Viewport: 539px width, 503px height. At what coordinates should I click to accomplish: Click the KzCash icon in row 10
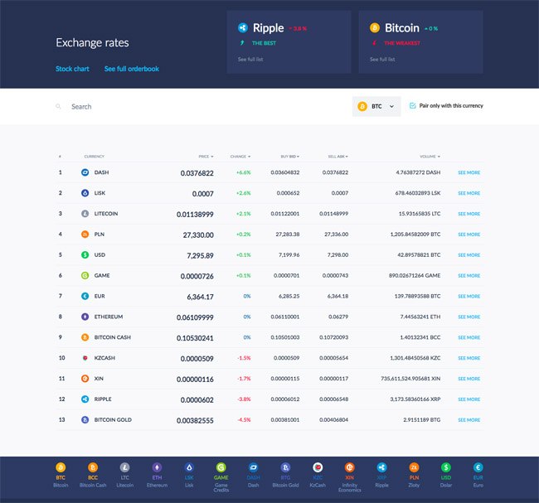tap(85, 358)
